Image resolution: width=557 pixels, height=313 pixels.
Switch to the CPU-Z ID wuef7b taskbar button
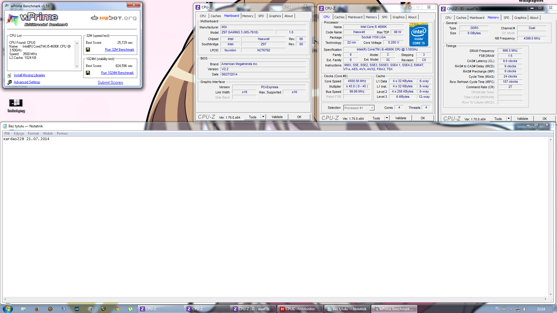coord(254,309)
